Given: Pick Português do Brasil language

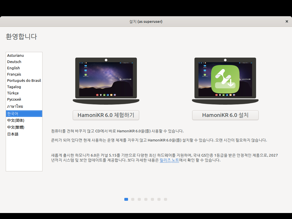Looking at the screenshot, I should pos(24,80).
